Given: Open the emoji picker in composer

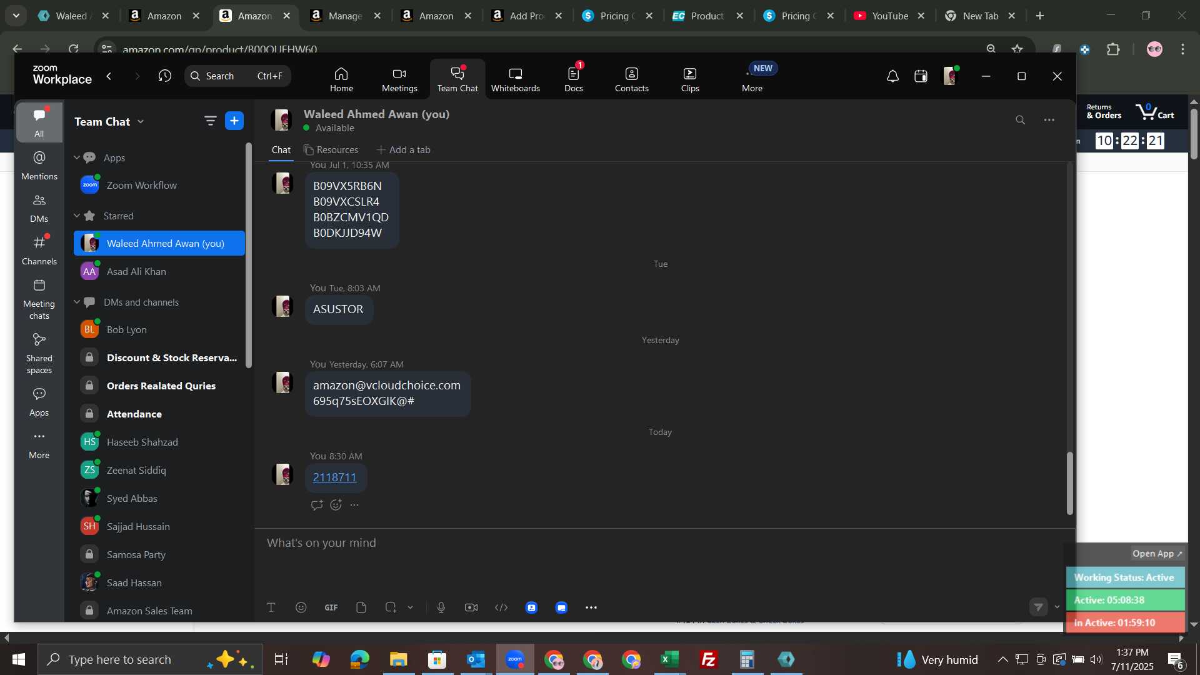Looking at the screenshot, I should 301,607.
